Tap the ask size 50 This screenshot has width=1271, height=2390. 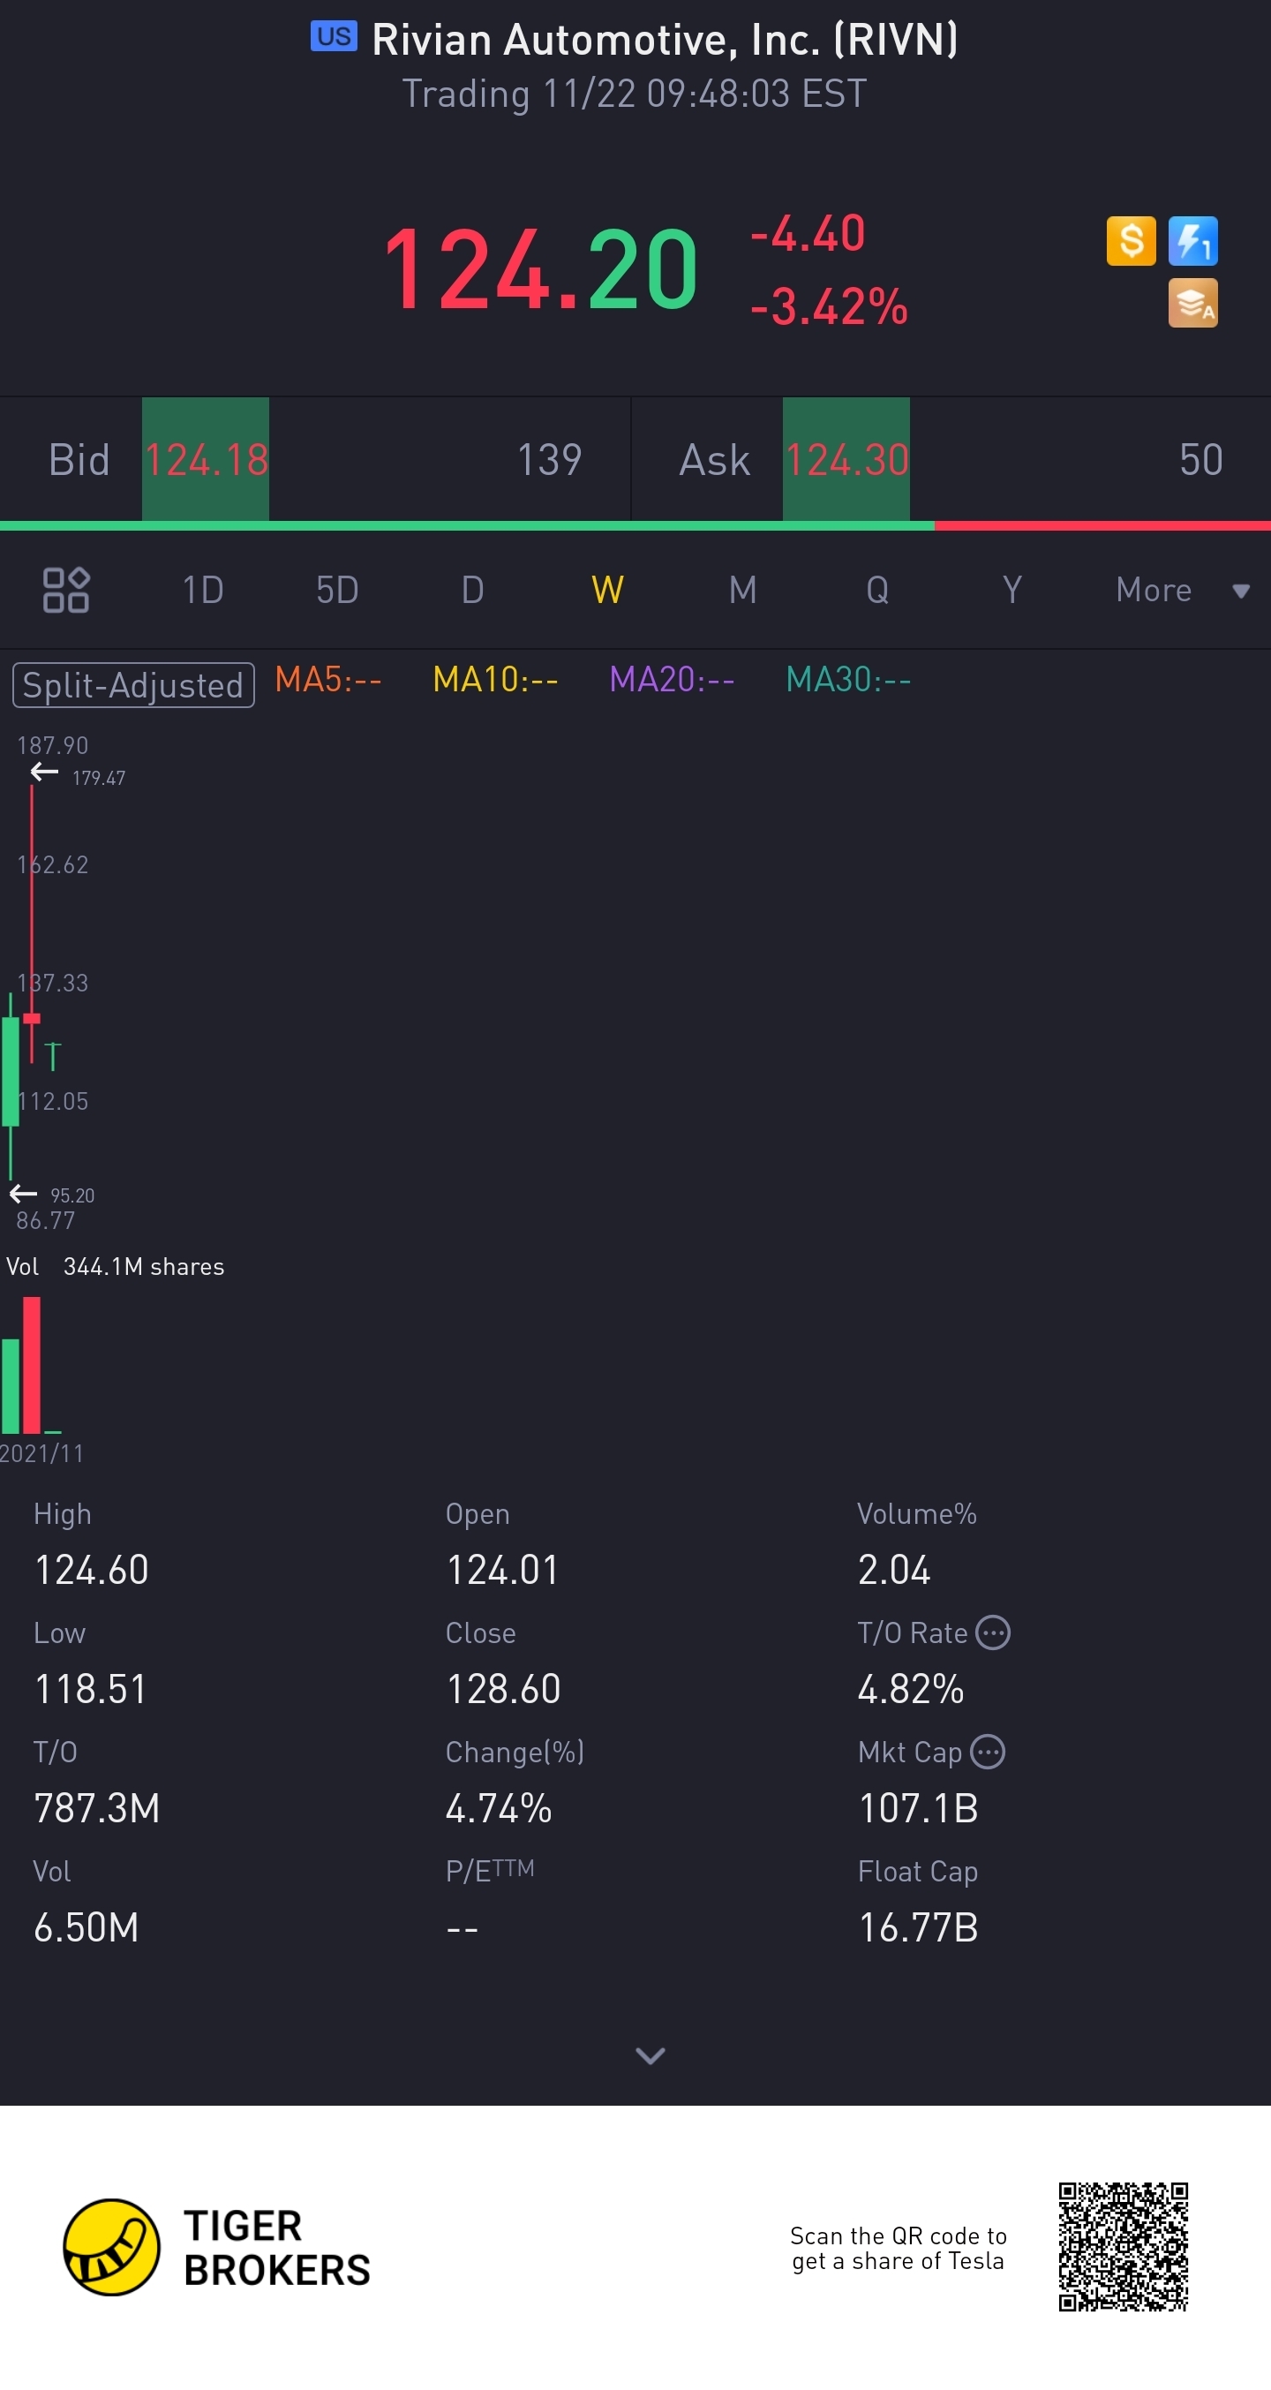click(1201, 460)
